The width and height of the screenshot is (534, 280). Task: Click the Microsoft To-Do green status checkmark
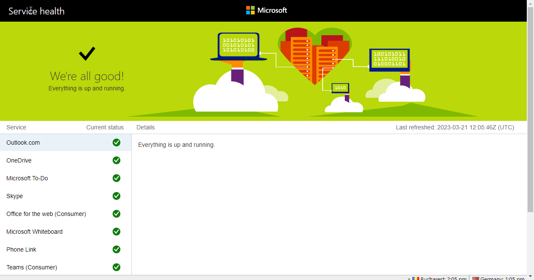(116, 178)
